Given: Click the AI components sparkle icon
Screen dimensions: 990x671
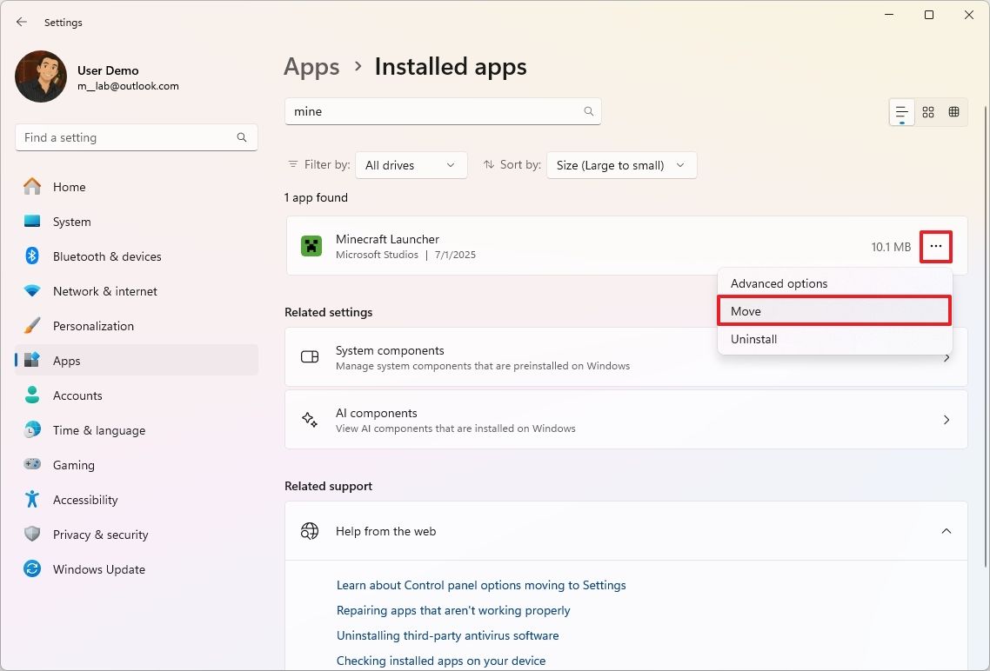Looking at the screenshot, I should point(309,419).
